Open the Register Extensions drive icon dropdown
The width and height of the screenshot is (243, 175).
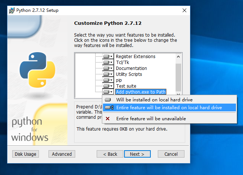coord(108,57)
